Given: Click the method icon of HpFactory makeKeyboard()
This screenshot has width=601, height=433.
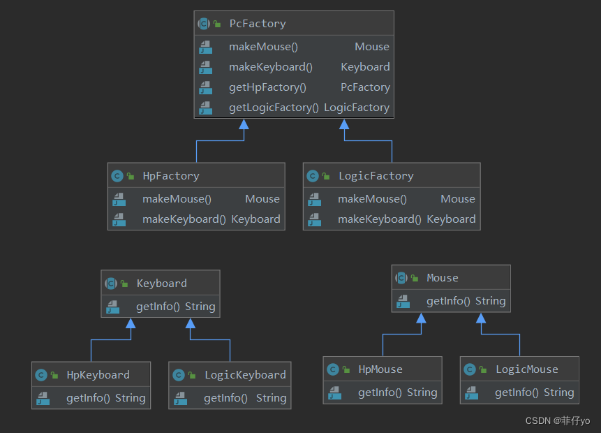Looking at the screenshot, I should (x=119, y=219).
